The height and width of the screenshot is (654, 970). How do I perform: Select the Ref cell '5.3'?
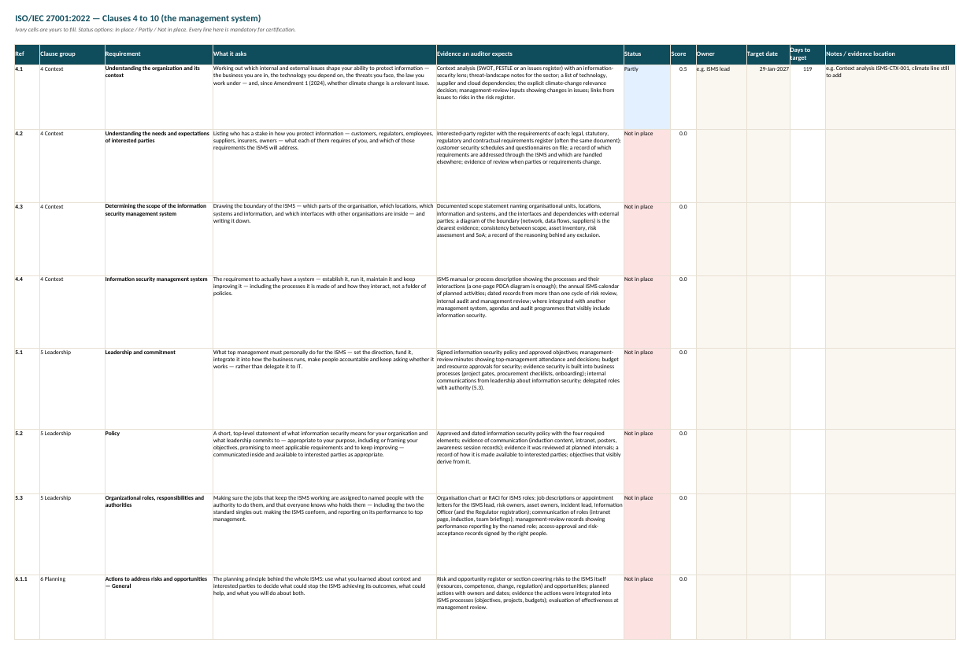(27, 533)
